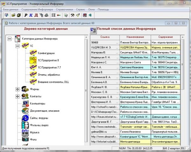Collapse the 1С tree branch
The height and width of the screenshot is (152, 191).
(18, 46)
